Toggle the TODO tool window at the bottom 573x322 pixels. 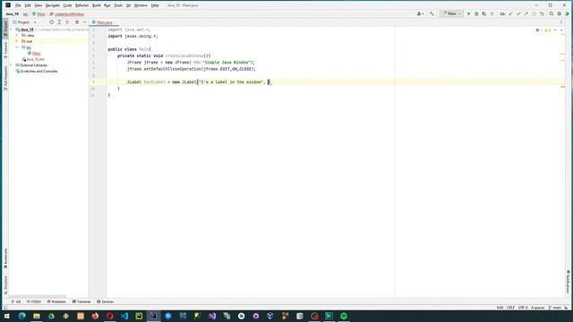pyautogui.click(x=34, y=301)
